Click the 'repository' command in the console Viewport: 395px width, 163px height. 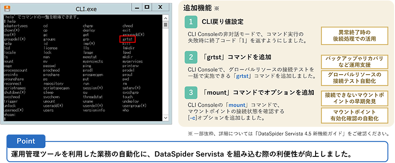pos(54,83)
